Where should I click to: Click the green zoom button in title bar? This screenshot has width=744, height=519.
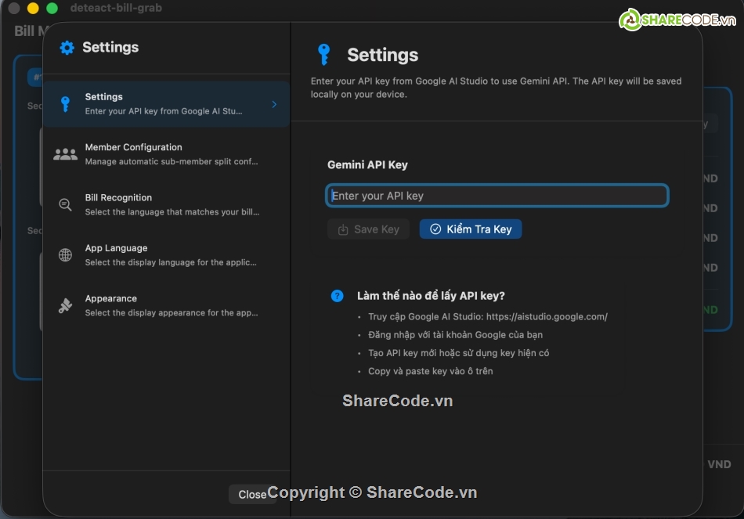pyautogui.click(x=52, y=9)
